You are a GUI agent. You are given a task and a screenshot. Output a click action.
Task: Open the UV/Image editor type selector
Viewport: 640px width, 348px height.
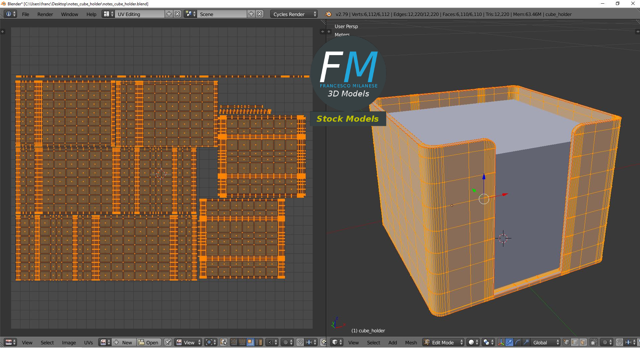click(10, 342)
